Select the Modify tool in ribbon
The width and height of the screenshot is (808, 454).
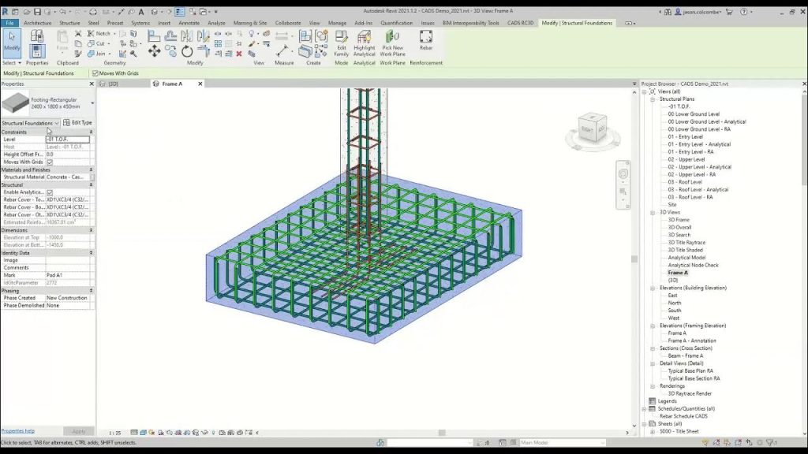tap(12, 41)
